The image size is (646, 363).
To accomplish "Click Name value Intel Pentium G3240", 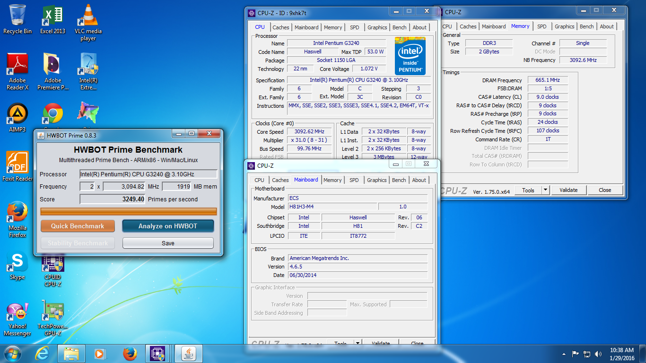I will pyautogui.click(x=336, y=43).
